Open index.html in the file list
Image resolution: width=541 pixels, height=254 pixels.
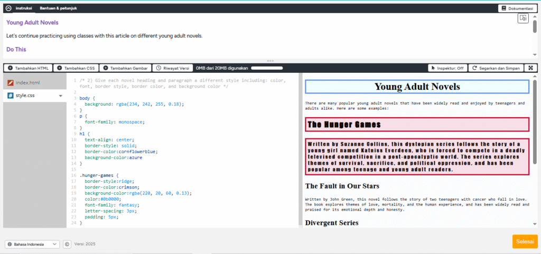pos(27,83)
